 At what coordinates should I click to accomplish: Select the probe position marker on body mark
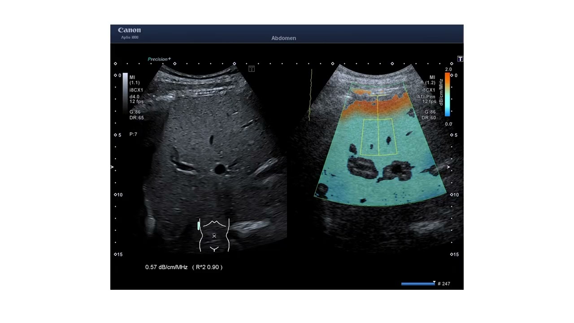[x=199, y=226]
